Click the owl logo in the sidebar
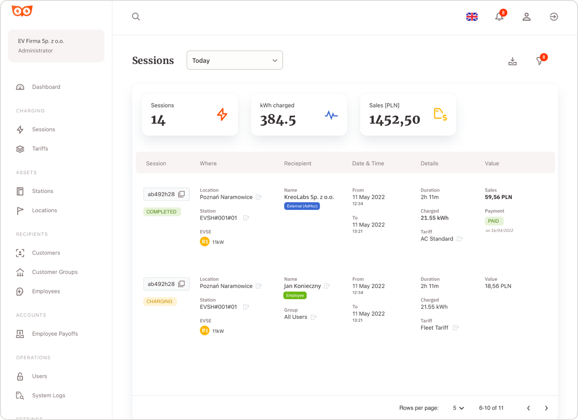The height and width of the screenshot is (420, 578). coord(21,11)
